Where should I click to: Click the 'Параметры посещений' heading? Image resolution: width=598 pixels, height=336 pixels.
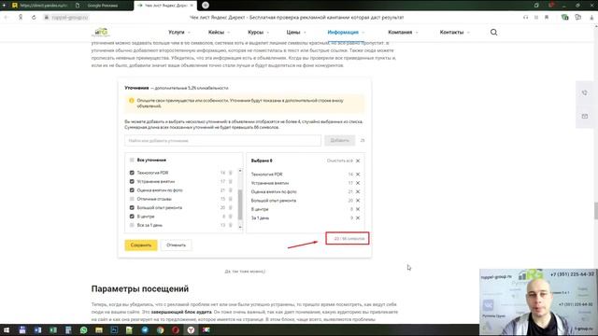(x=140, y=288)
